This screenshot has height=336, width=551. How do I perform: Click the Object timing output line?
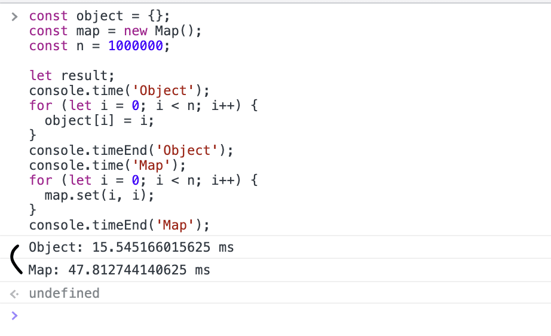tap(131, 248)
